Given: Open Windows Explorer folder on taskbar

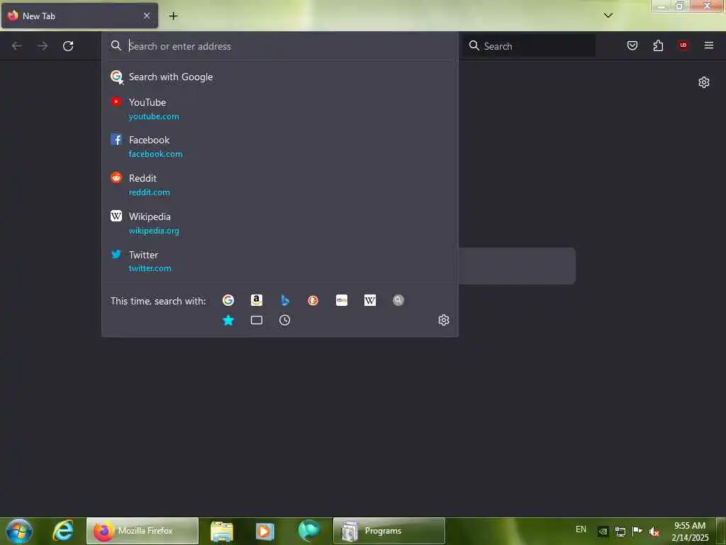Looking at the screenshot, I should [x=222, y=531].
